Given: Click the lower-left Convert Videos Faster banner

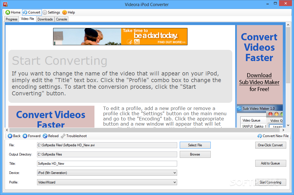Looking at the screenshot, I should click(x=51, y=117).
